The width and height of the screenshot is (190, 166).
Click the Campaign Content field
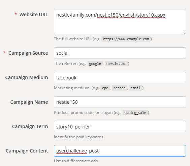click(120, 151)
